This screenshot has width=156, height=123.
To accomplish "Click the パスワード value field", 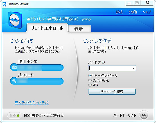I will [37, 81].
